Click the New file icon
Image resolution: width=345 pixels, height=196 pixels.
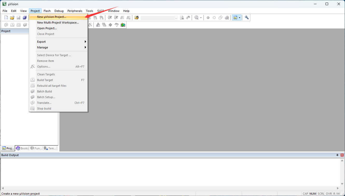[6, 18]
